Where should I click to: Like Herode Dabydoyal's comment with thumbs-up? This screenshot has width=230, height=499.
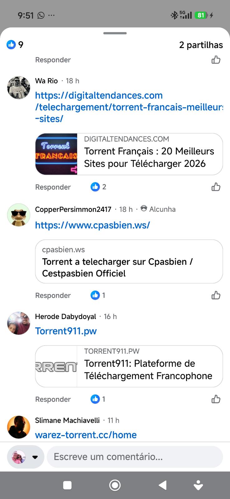pos(216,399)
